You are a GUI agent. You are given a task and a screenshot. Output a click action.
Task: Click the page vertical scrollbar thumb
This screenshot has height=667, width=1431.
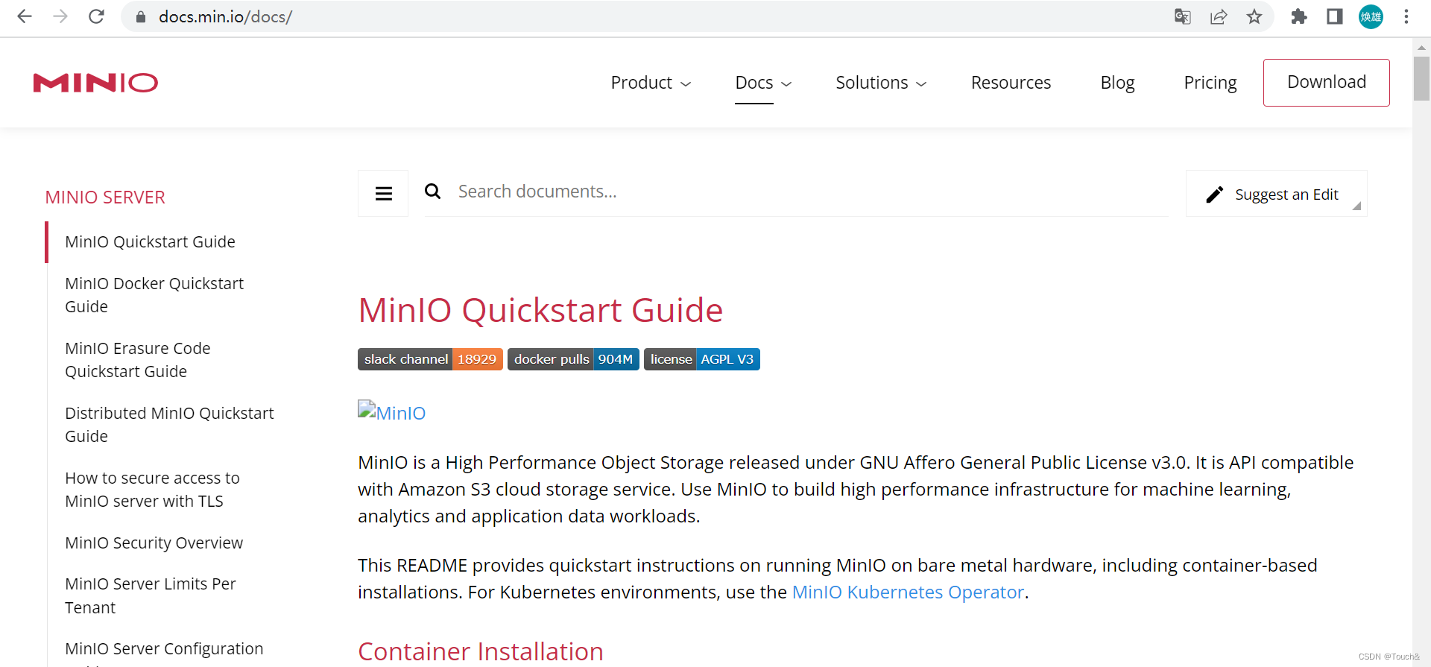click(x=1421, y=78)
